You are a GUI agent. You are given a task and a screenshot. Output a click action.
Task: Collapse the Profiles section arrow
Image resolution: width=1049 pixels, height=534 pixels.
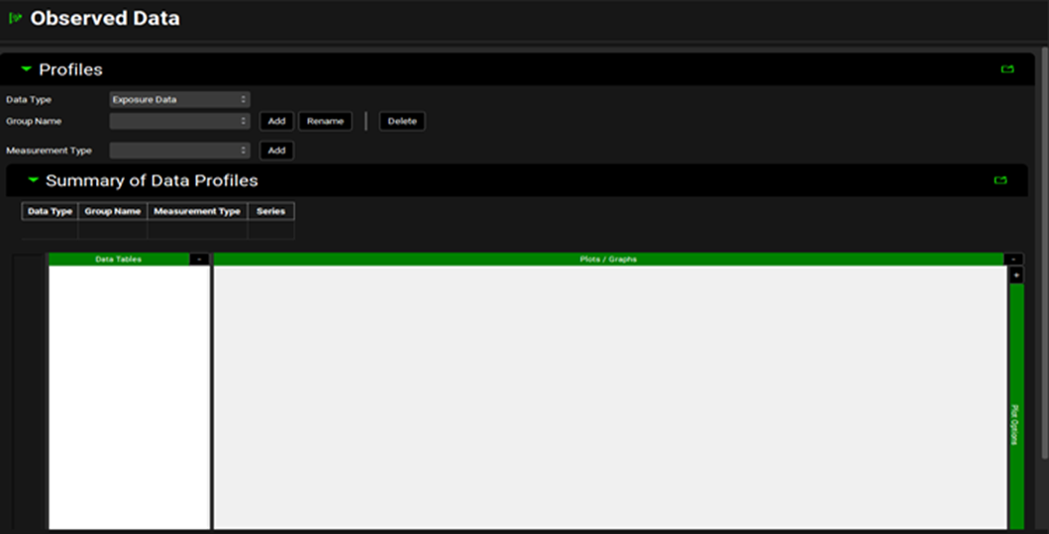point(27,69)
